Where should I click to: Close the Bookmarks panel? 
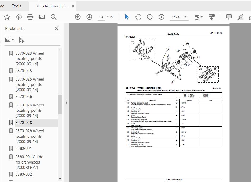(x=56, y=29)
